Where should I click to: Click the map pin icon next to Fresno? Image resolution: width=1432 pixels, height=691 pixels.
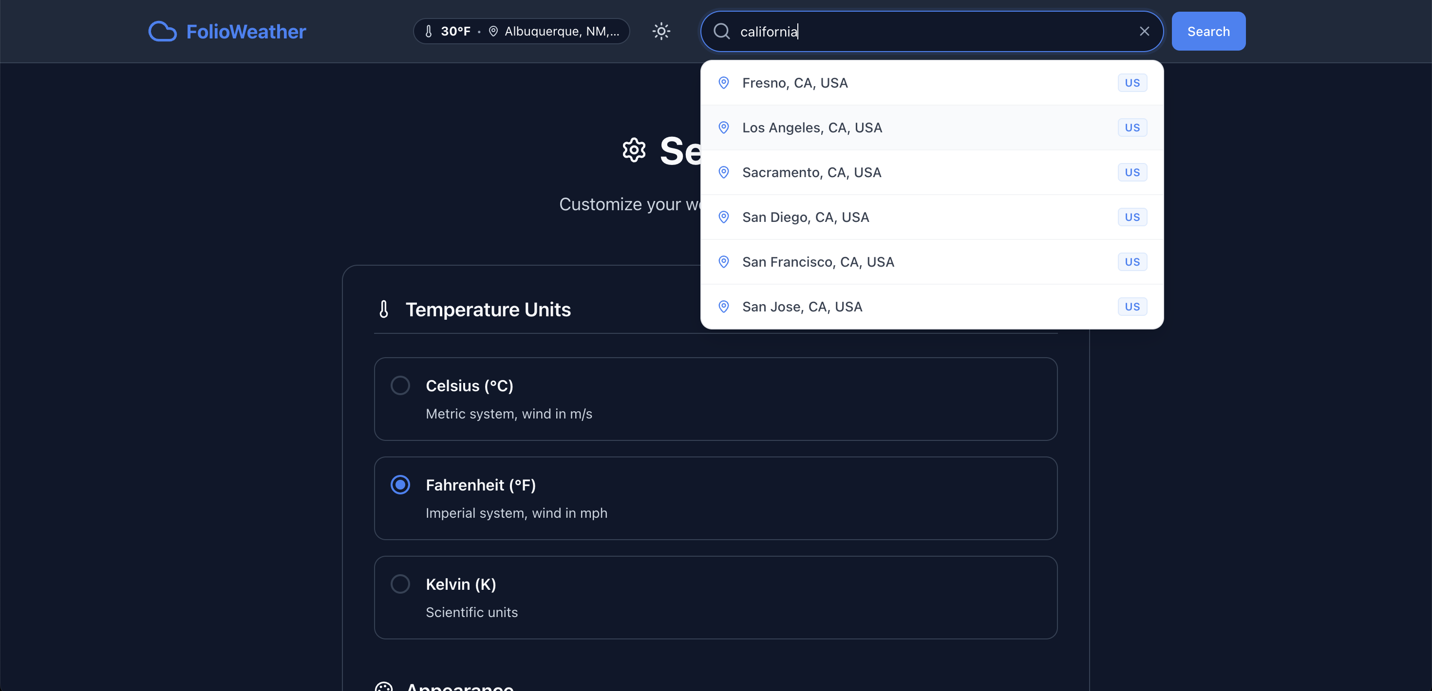click(724, 83)
